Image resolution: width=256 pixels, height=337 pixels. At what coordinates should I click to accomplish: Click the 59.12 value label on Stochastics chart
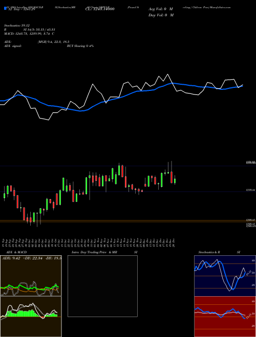coord(248,273)
